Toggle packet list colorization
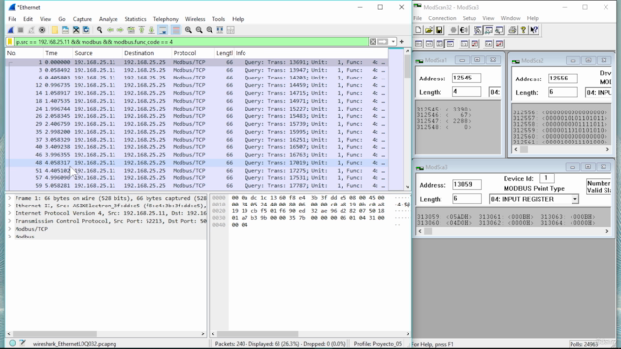This screenshot has width=621, height=349. [176, 30]
